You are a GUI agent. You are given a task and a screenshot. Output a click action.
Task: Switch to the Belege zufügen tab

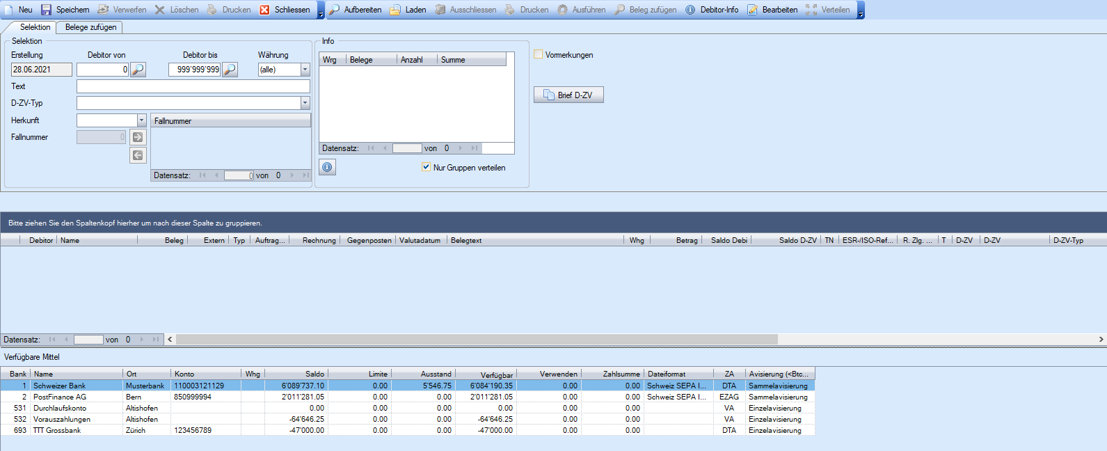(x=90, y=27)
